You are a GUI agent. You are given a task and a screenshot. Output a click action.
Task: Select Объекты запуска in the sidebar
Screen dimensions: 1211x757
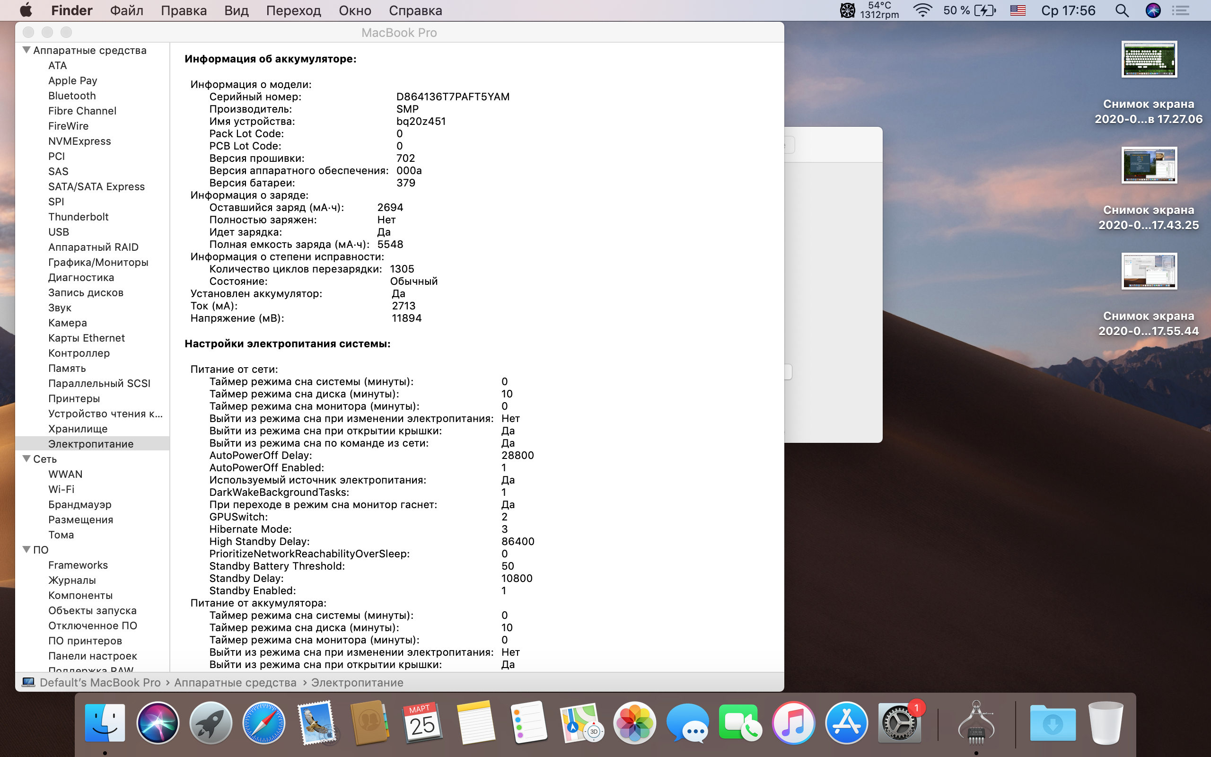(x=92, y=610)
